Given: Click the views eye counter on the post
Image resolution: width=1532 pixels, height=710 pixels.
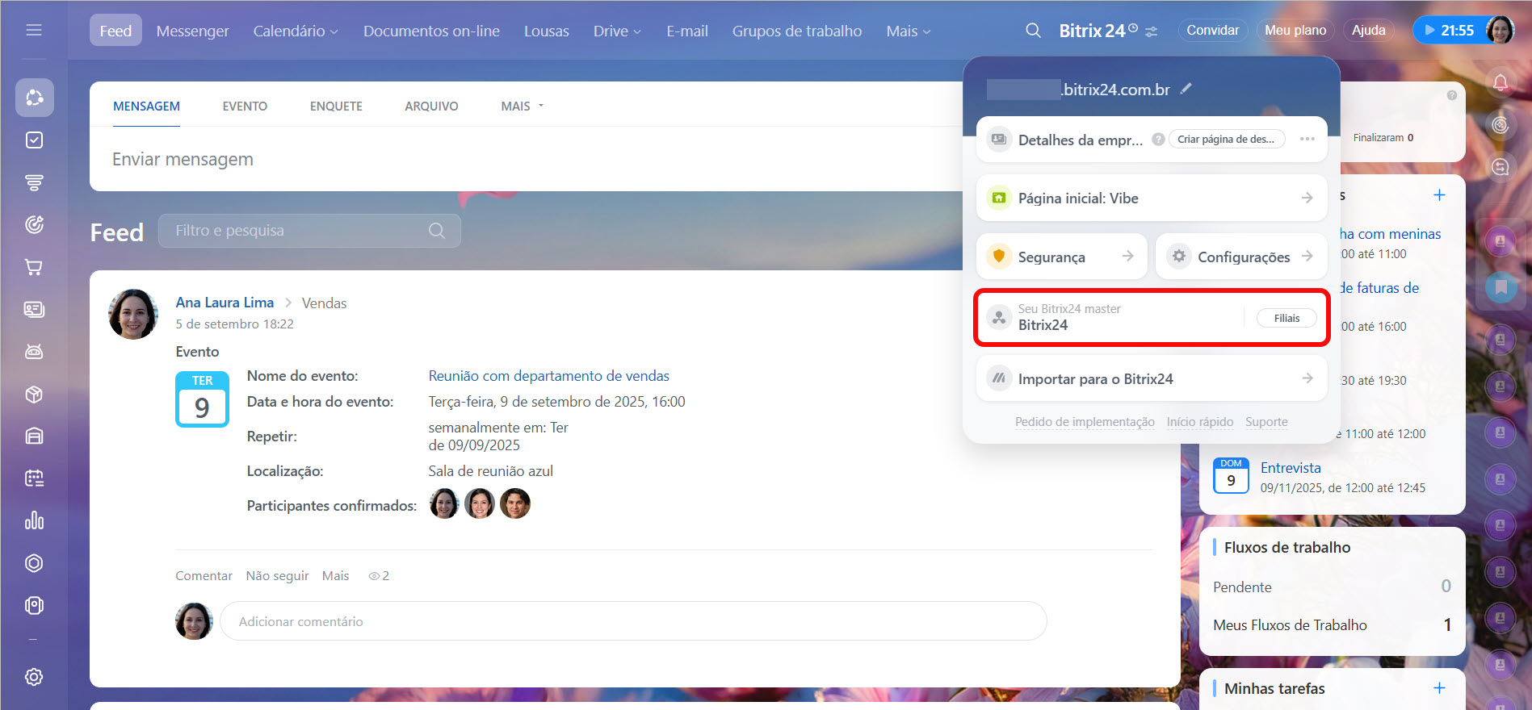Looking at the screenshot, I should pyautogui.click(x=379, y=576).
